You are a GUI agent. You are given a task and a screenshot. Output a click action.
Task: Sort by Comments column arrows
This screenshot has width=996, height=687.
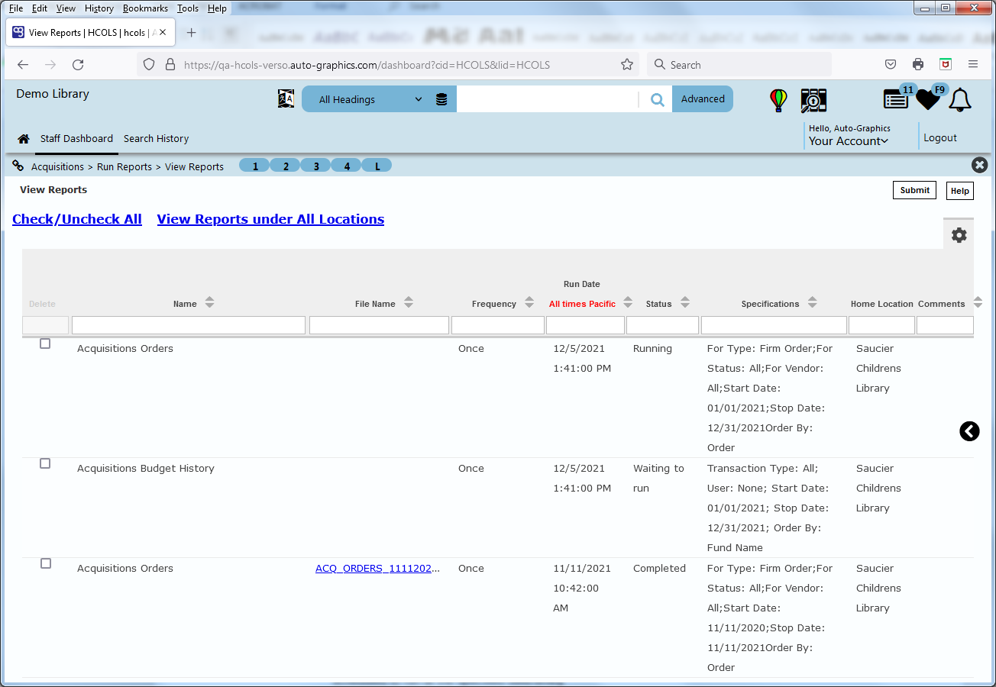tap(978, 302)
